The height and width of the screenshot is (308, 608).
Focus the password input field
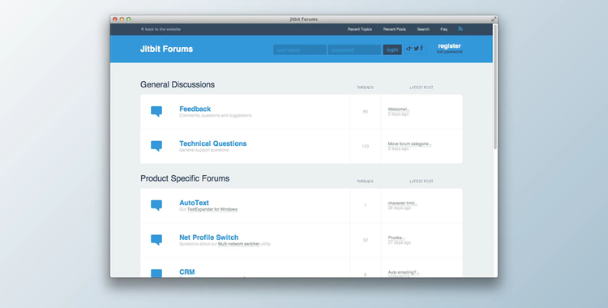click(354, 49)
